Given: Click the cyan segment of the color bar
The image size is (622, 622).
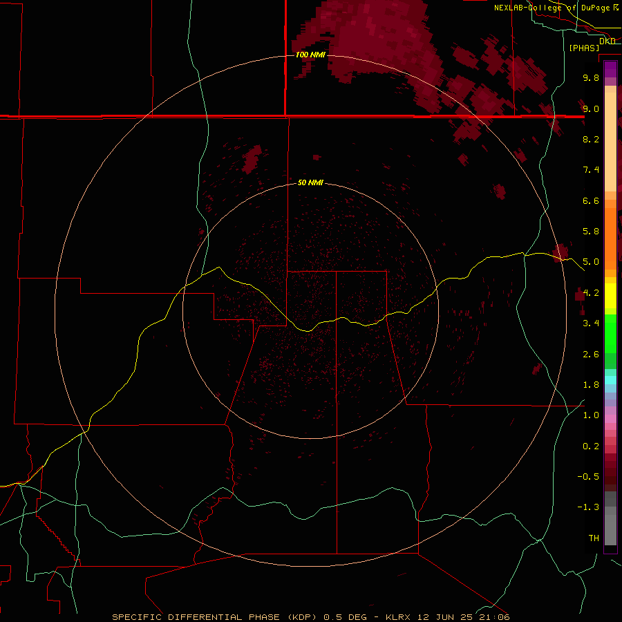Looking at the screenshot, I should [610, 380].
